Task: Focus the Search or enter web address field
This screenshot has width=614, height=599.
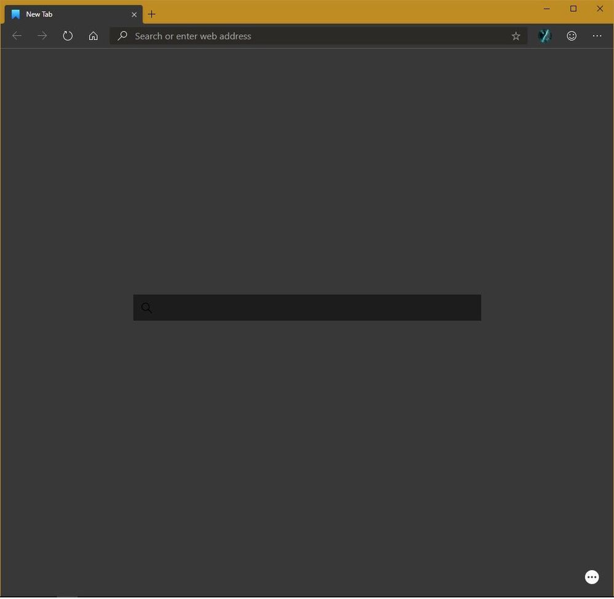Action: pos(318,36)
